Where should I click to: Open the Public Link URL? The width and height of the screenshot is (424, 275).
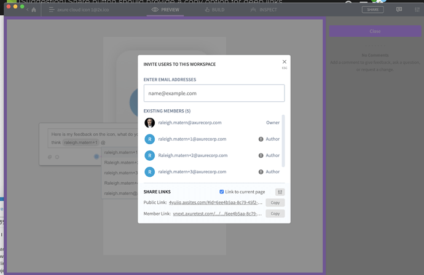pos(215,203)
